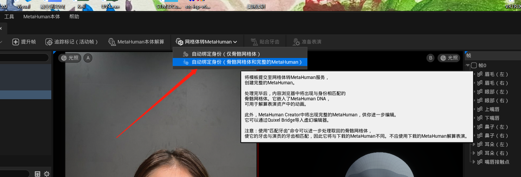Click icon of 仅骨骼网格体 menu entry
521x177 pixels.
coord(186,54)
